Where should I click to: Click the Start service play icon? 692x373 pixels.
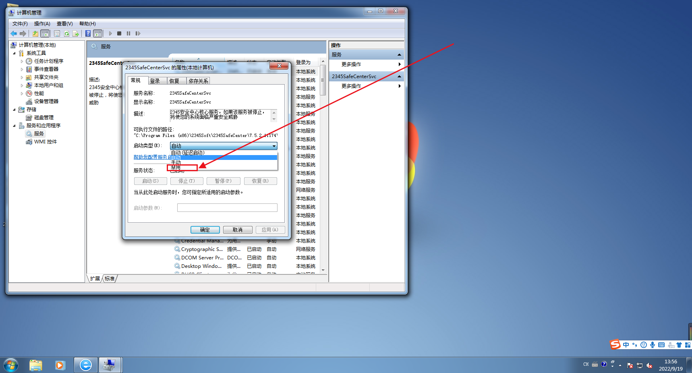[110, 33]
